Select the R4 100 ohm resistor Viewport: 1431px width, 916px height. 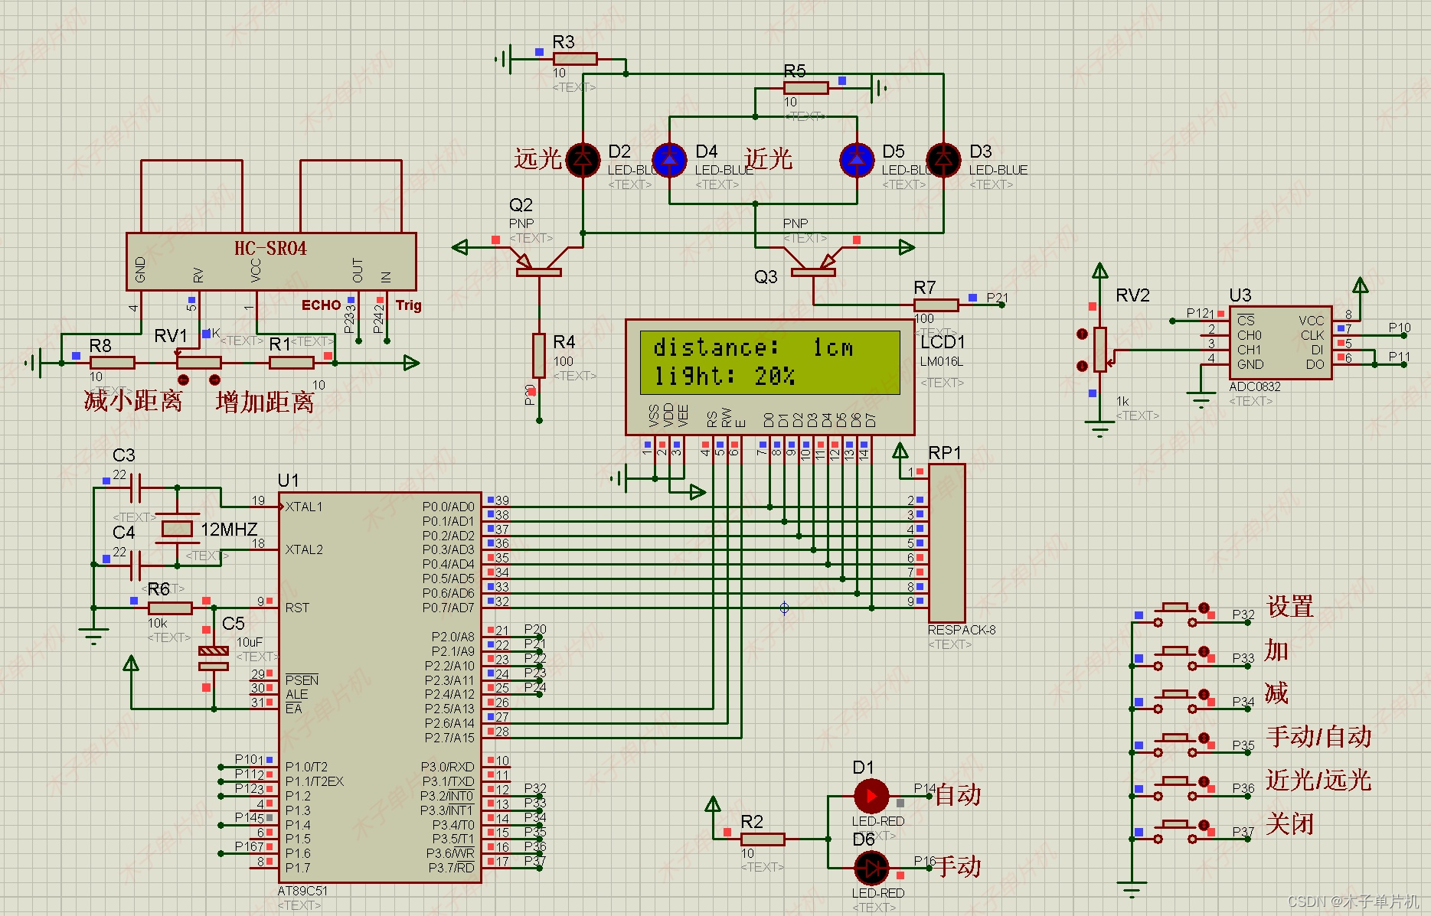[x=539, y=356]
